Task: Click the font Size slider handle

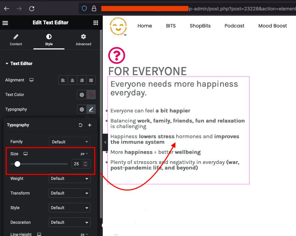Action: (17, 164)
